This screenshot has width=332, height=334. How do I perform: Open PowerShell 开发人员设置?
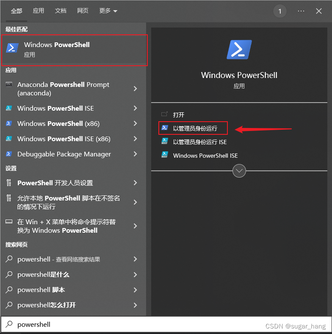pos(55,183)
